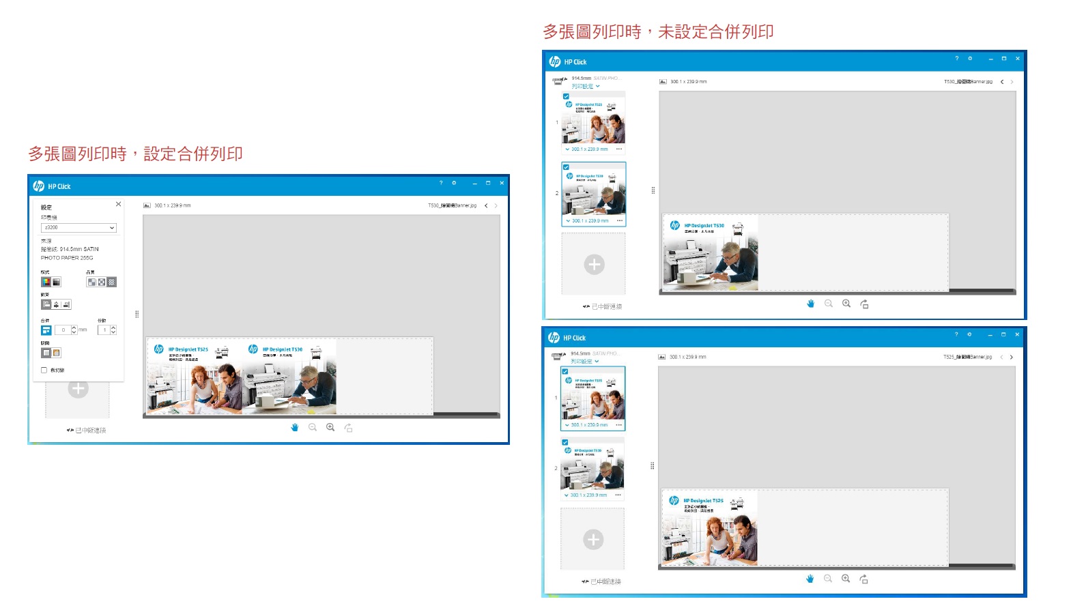Image resolution: width=1071 pixels, height=610 pixels.
Task: Open three-dot menu on thumbnail 1, bottom-right window
Action: point(618,425)
